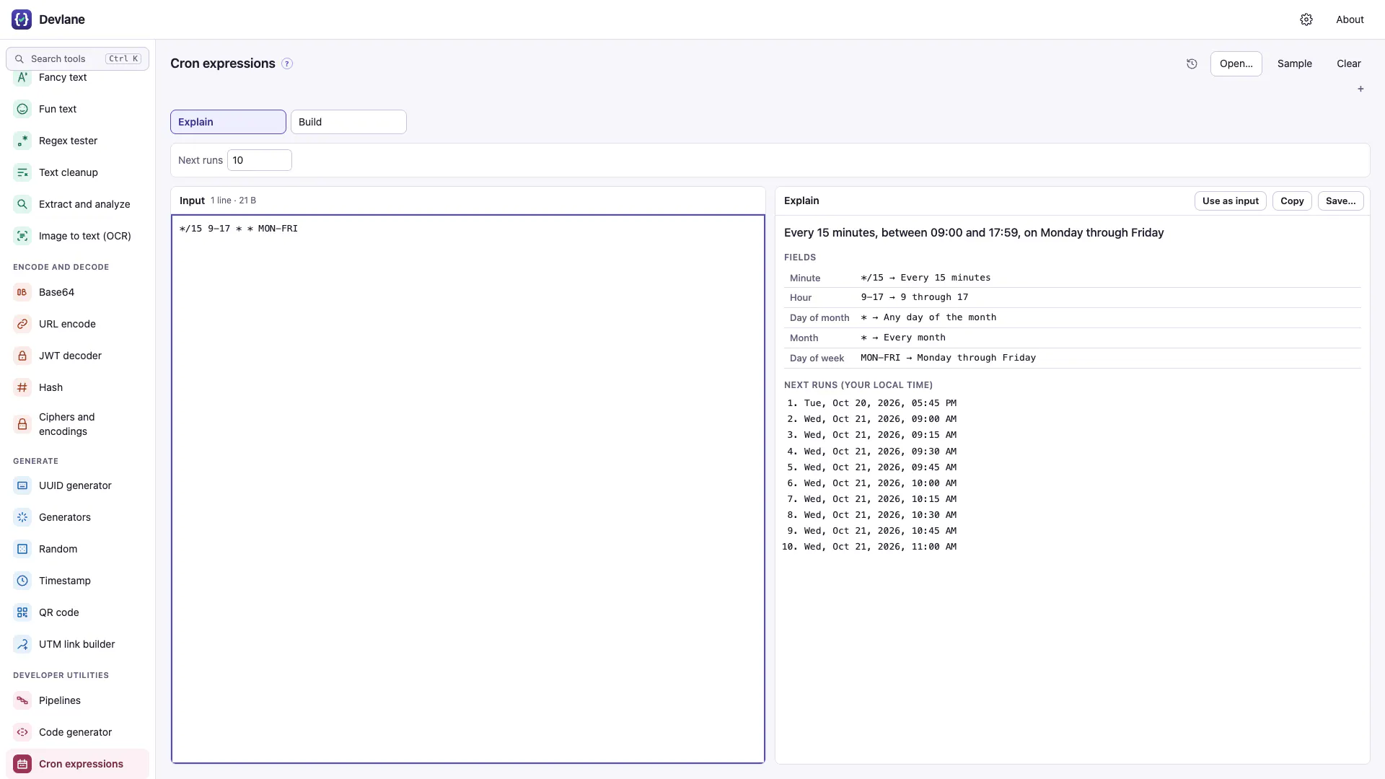The width and height of the screenshot is (1385, 779).
Task: Open settings via the gear icon
Action: pyautogui.click(x=1306, y=19)
